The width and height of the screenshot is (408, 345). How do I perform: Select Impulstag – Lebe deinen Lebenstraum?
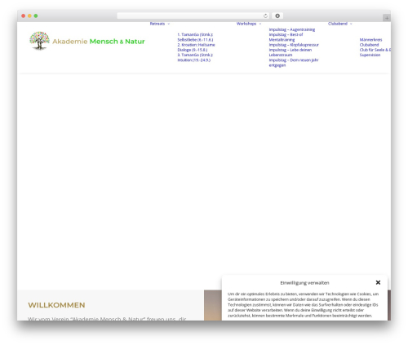click(x=290, y=52)
